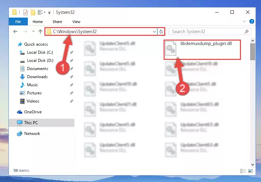Open Local Disk (D:) in sidebar
261x182 pixels.
(x=40, y=61)
